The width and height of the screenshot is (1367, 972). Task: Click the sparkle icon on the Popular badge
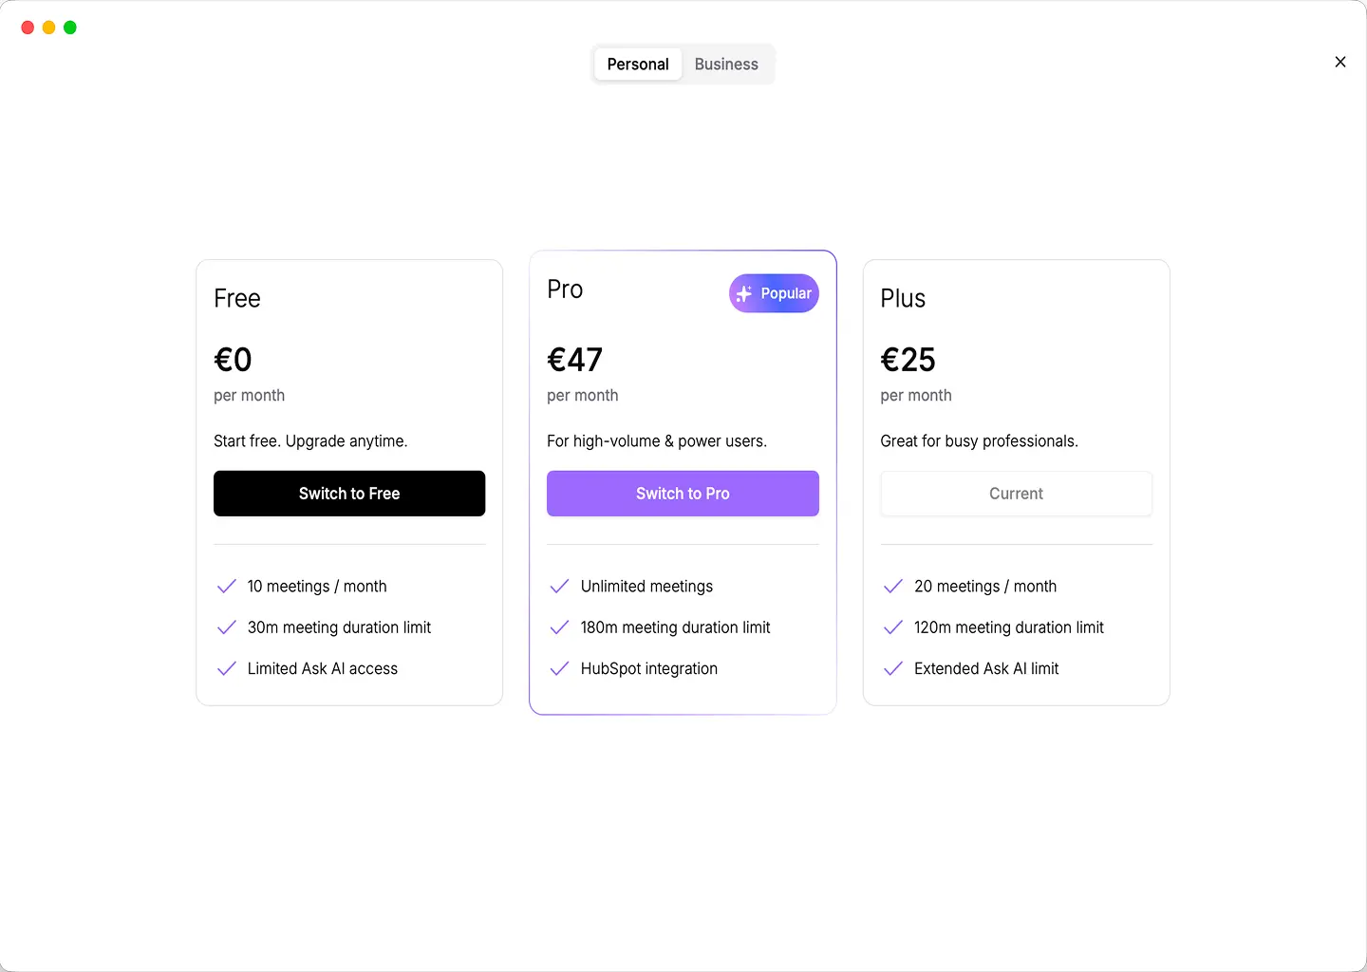pyautogui.click(x=745, y=293)
